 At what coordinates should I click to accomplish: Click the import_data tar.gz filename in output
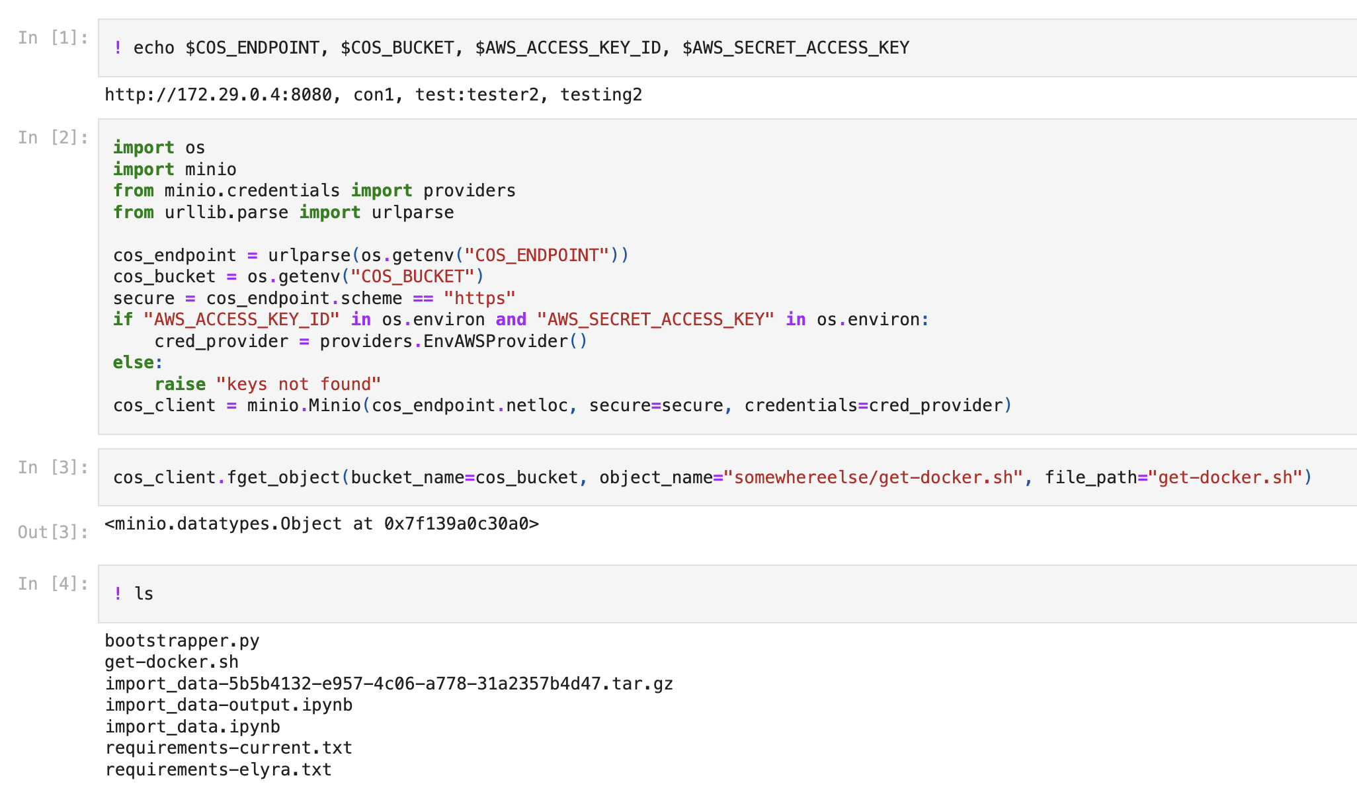point(389,684)
